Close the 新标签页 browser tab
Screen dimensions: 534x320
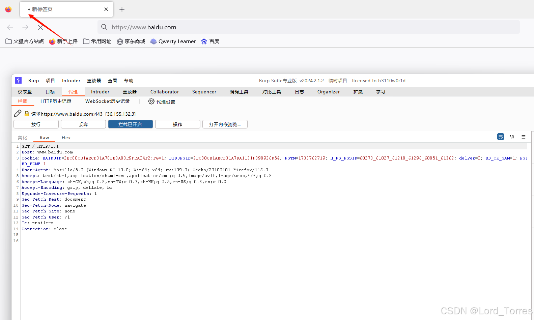106,9
